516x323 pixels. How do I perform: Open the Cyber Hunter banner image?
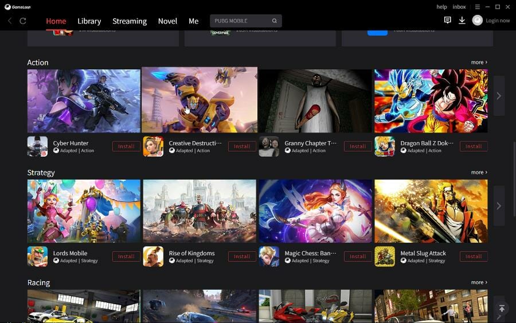tap(84, 101)
